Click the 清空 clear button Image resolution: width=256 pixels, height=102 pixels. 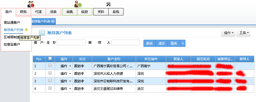click(162, 43)
